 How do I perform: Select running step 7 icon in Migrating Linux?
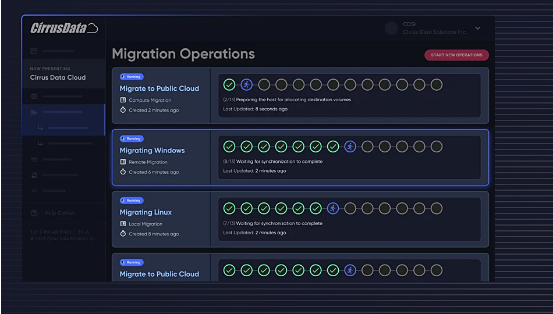[x=332, y=209]
